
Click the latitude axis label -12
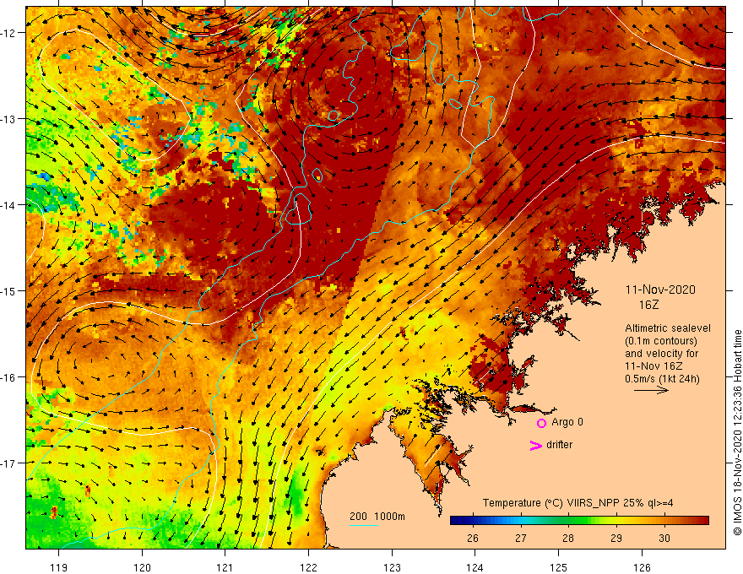pyautogui.click(x=8, y=33)
